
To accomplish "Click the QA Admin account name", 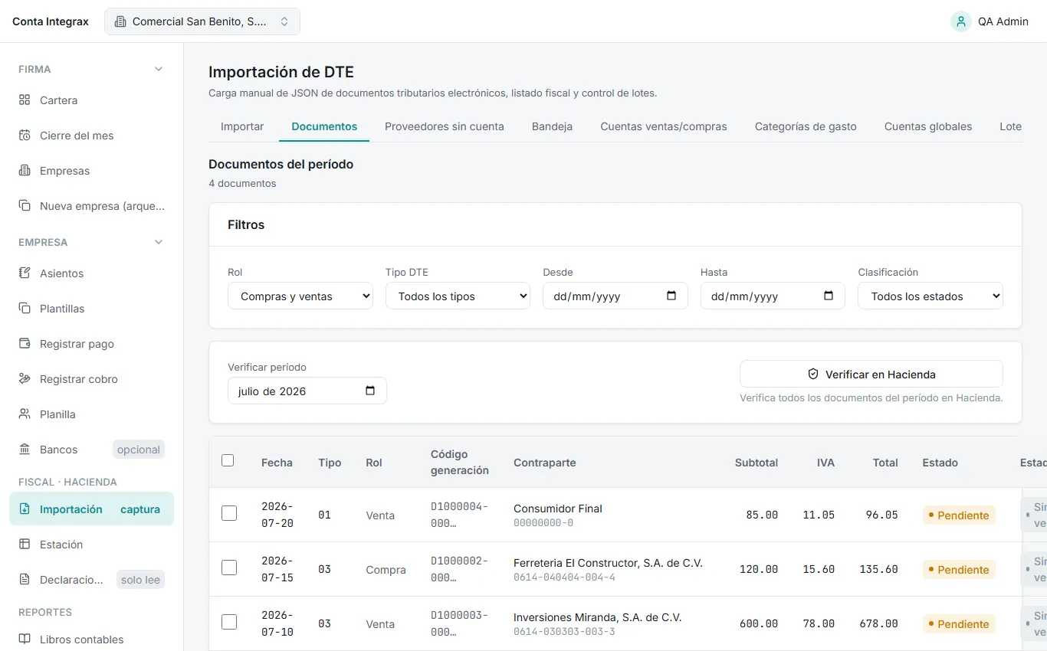I will click(x=1003, y=21).
